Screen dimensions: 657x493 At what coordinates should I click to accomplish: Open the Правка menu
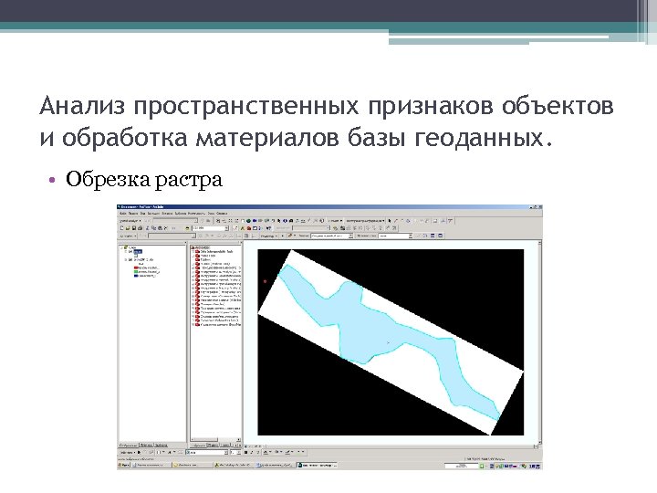pos(133,214)
